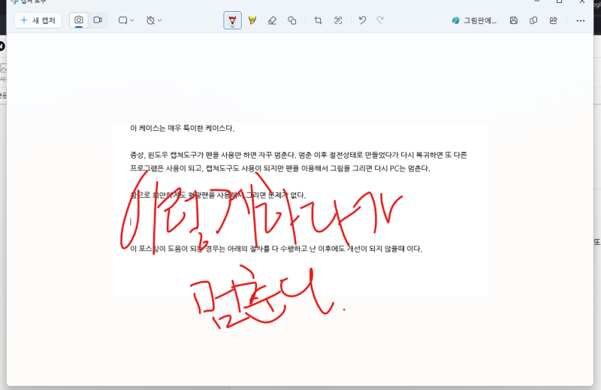Copy the capture to clipboard
The image size is (601, 390).
(533, 21)
